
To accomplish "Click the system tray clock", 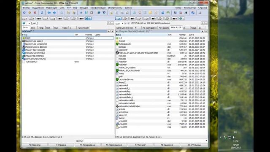I will coord(235,144).
